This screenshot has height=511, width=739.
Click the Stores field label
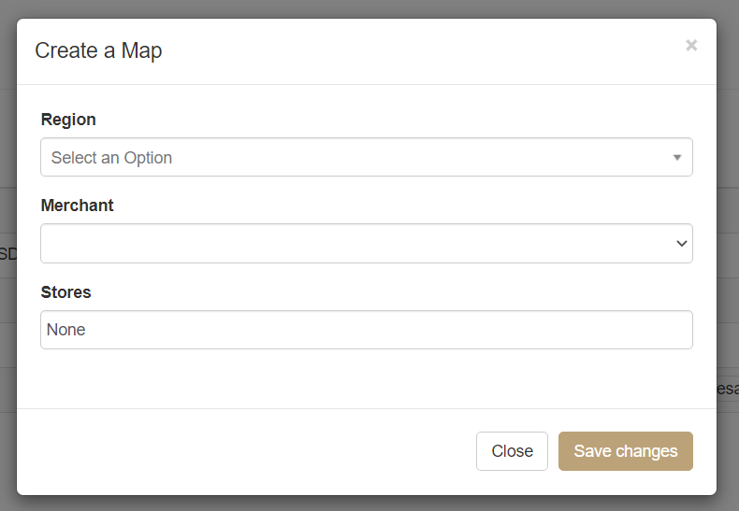coord(66,292)
